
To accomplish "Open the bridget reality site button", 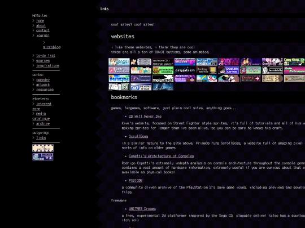I will 207,62.
